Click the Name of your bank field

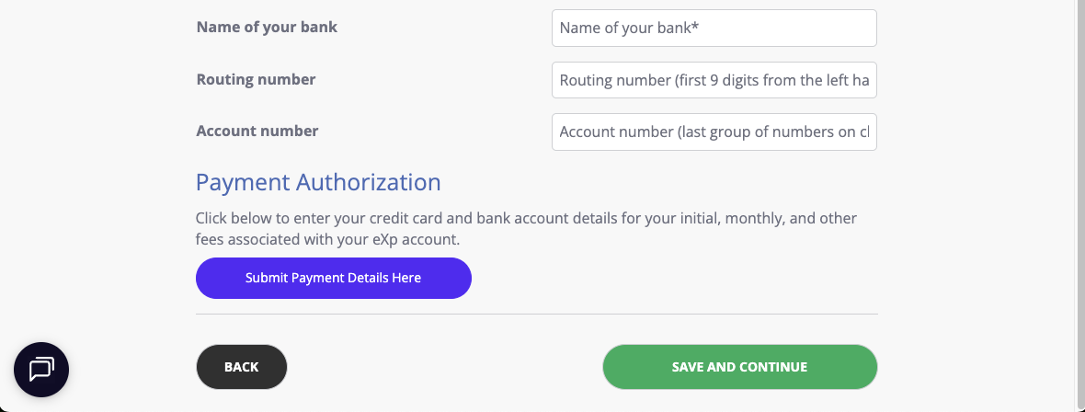click(714, 28)
